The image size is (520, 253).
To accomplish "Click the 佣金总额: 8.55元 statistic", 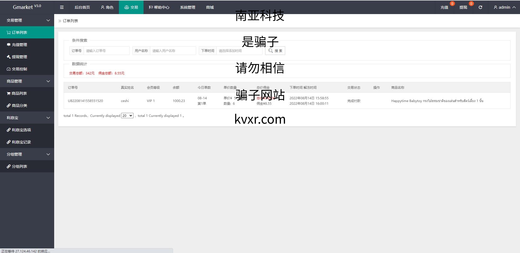I will coord(111,73).
